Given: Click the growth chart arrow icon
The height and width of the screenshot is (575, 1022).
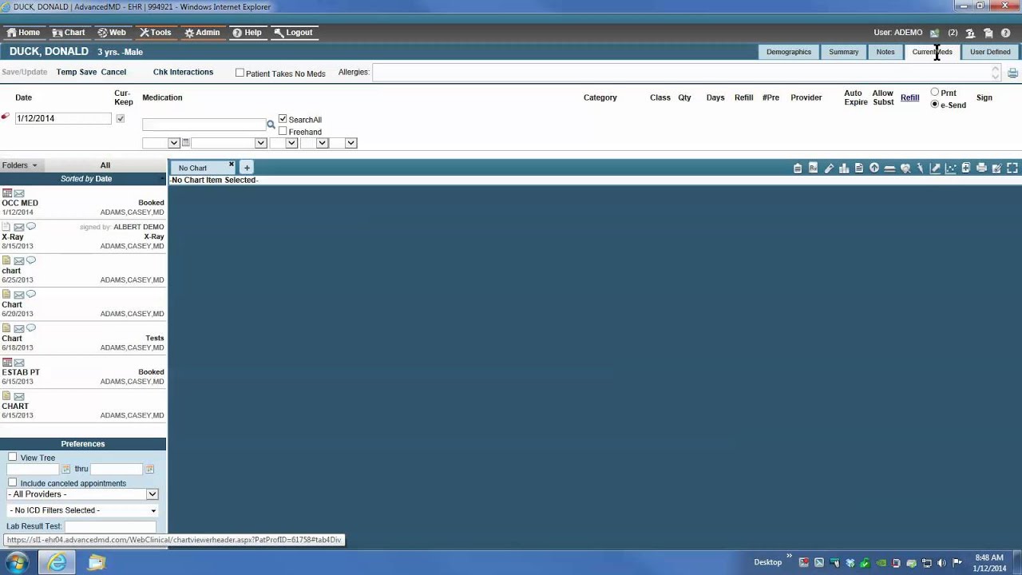Looking at the screenshot, I should [x=935, y=168].
